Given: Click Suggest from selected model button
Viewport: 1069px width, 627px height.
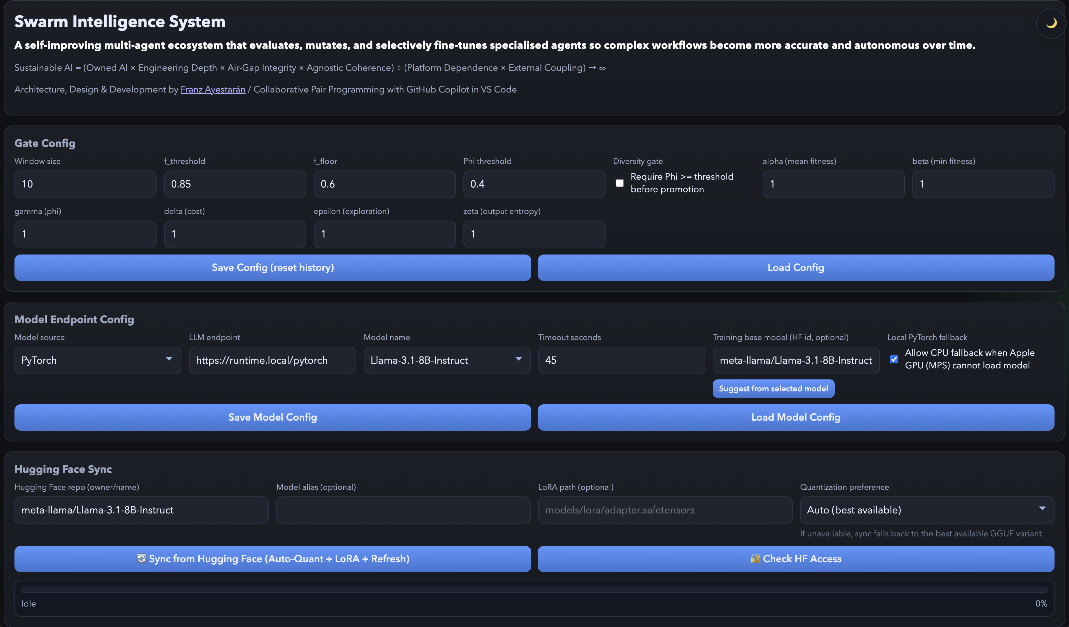Looking at the screenshot, I should click(773, 389).
